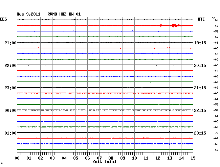The width and height of the screenshot is (220, 167).
Task: Click minute 15 on the time axis
Action: pyautogui.click(x=193, y=158)
